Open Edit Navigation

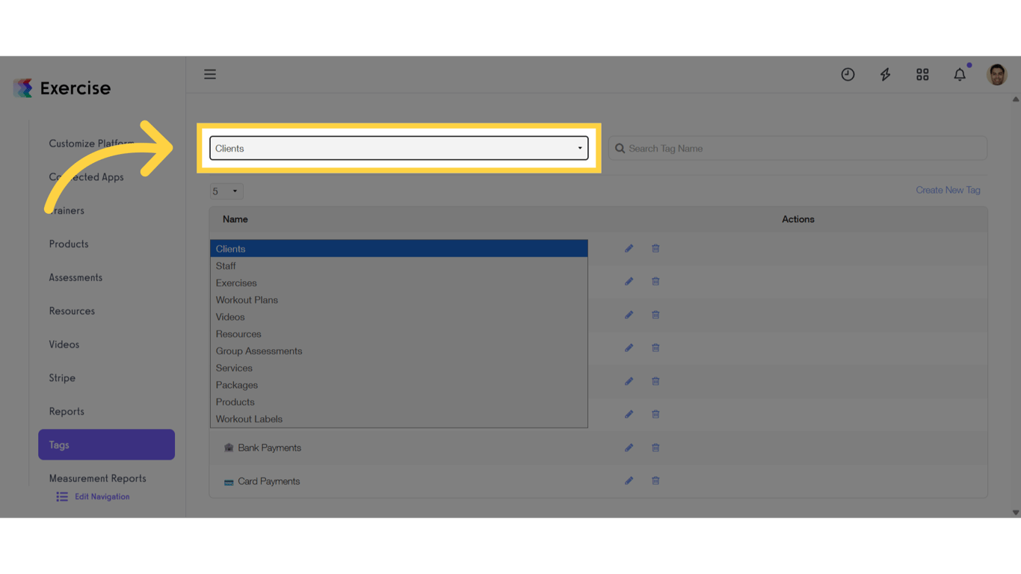[102, 496]
